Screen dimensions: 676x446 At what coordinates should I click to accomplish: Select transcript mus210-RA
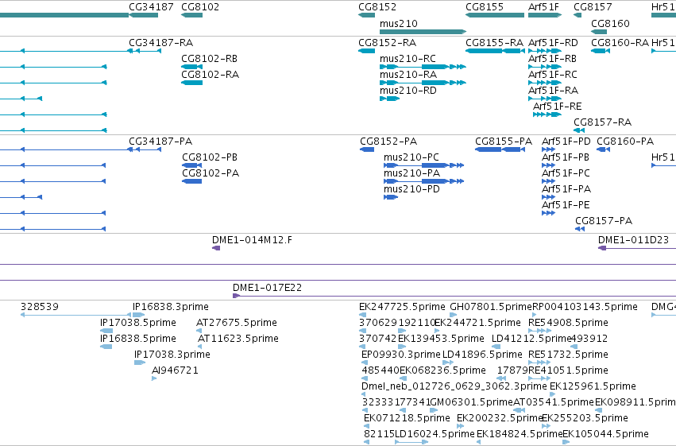coord(408,75)
